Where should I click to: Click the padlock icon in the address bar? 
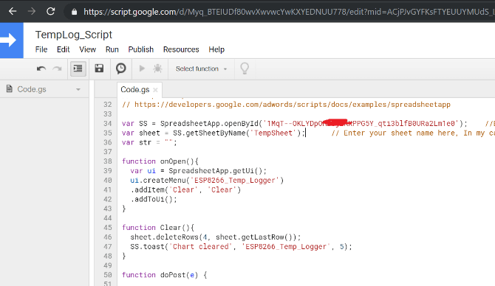click(x=74, y=12)
